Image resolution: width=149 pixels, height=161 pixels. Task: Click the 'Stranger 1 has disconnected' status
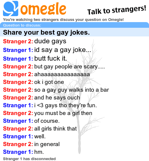click(30, 159)
